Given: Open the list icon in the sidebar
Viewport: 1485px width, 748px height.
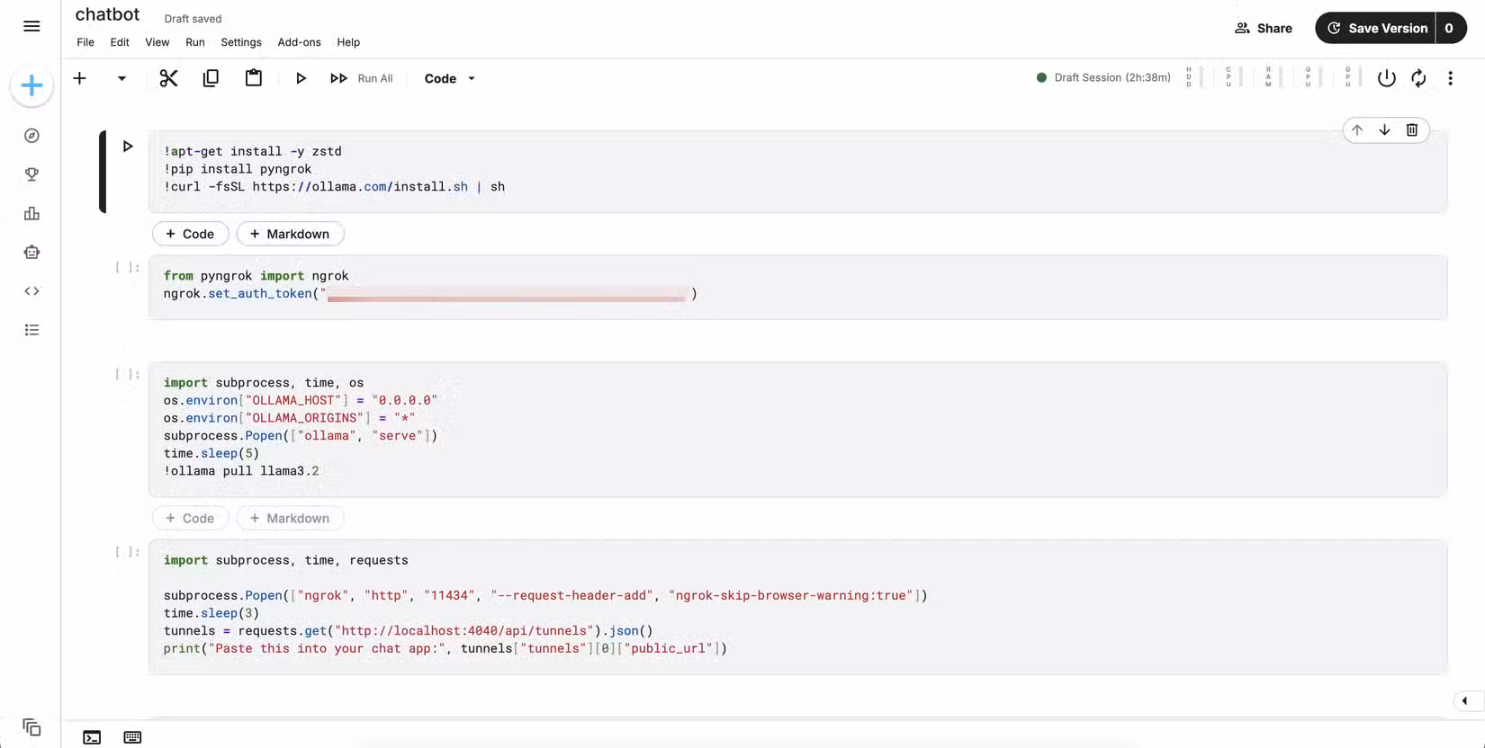Looking at the screenshot, I should [31, 330].
